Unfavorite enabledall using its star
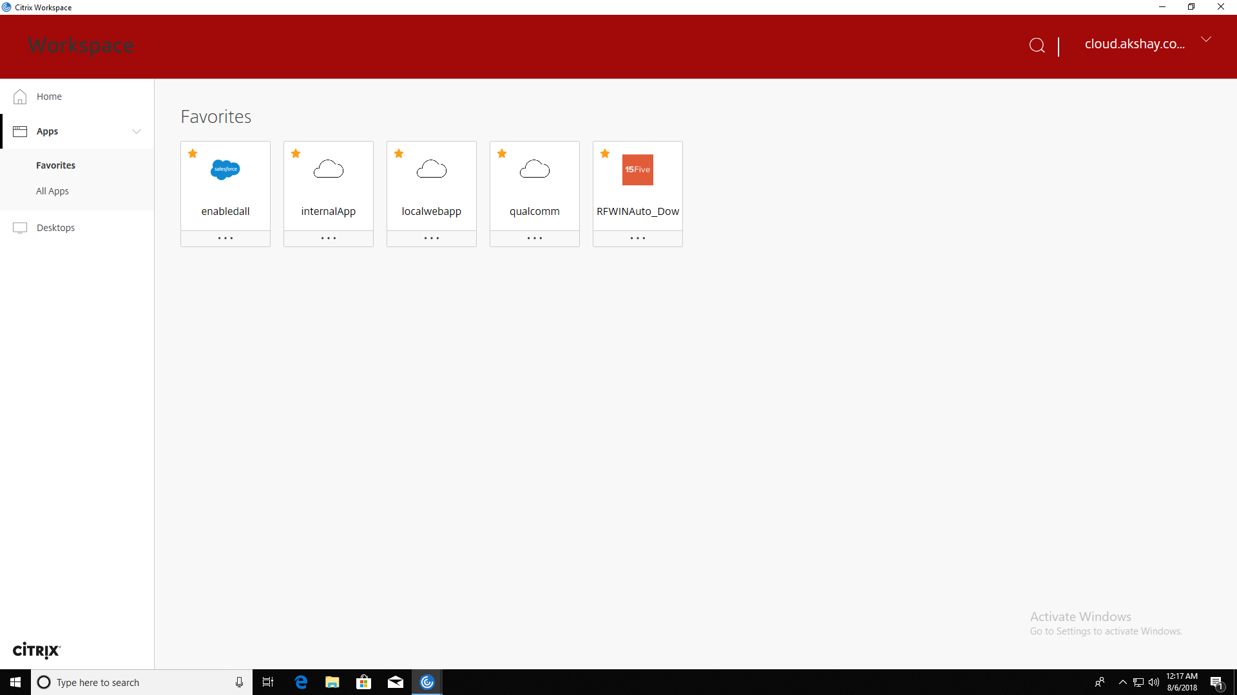Screen dimensions: 1237x695 (193, 153)
